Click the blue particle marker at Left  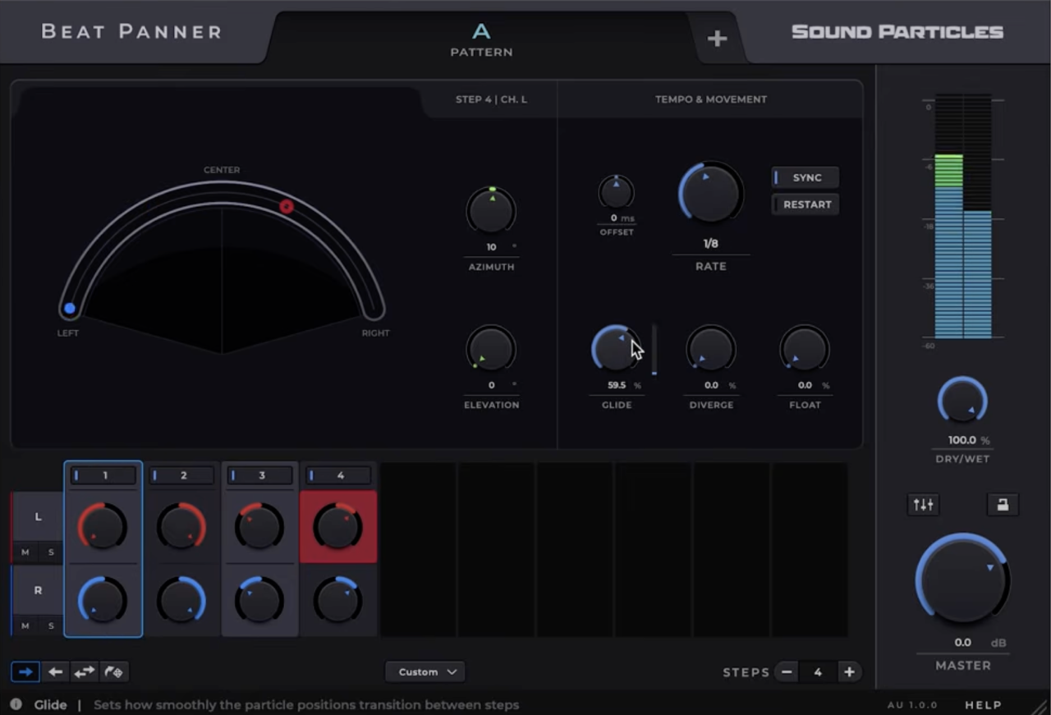click(x=70, y=309)
